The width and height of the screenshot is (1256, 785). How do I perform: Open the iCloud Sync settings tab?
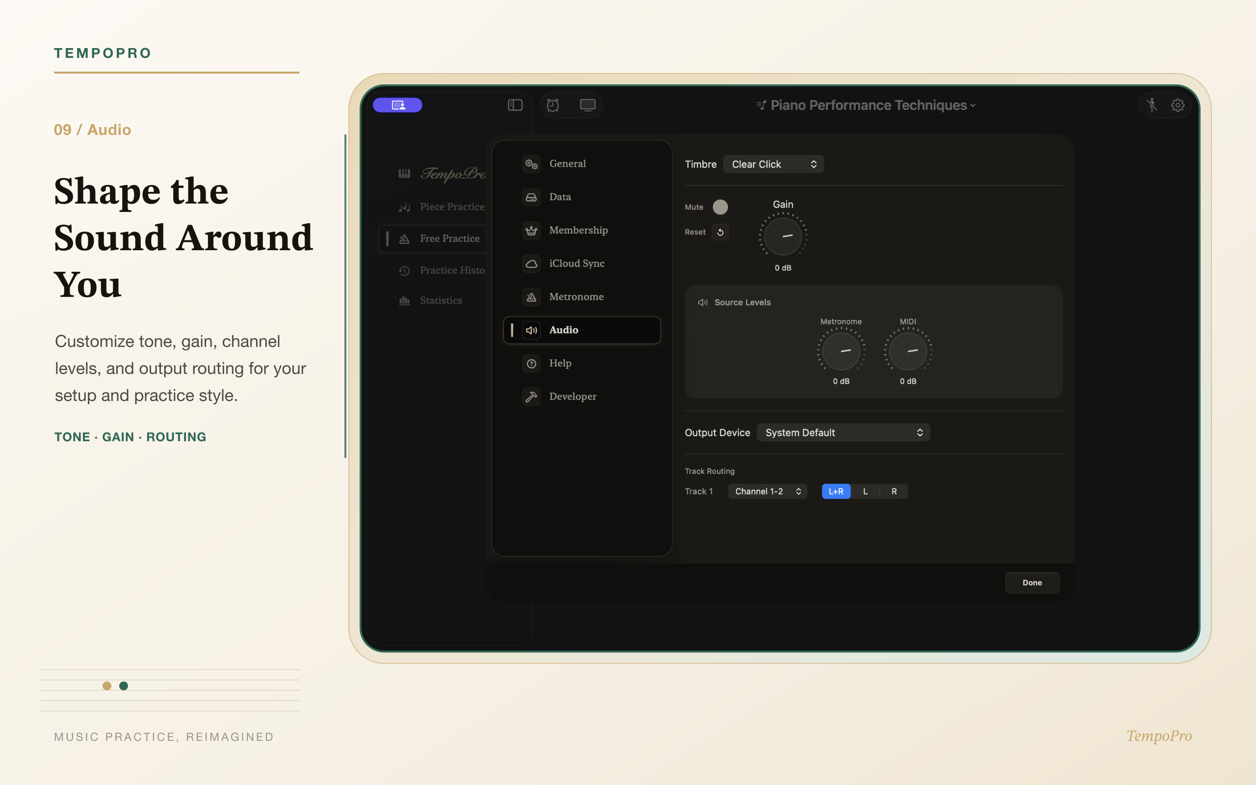[x=582, y=264]
